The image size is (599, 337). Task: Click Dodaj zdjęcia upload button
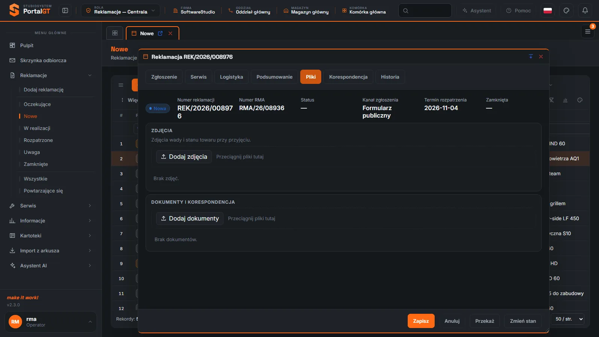(184, 157)
